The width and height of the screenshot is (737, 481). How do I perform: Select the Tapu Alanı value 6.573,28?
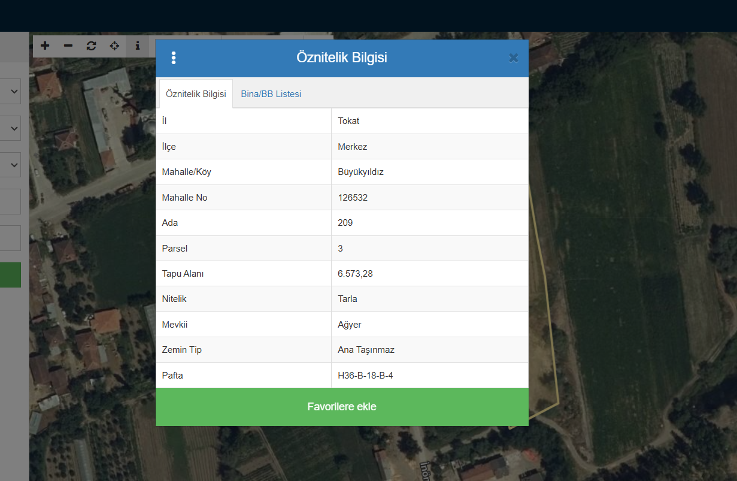[356, 274]
